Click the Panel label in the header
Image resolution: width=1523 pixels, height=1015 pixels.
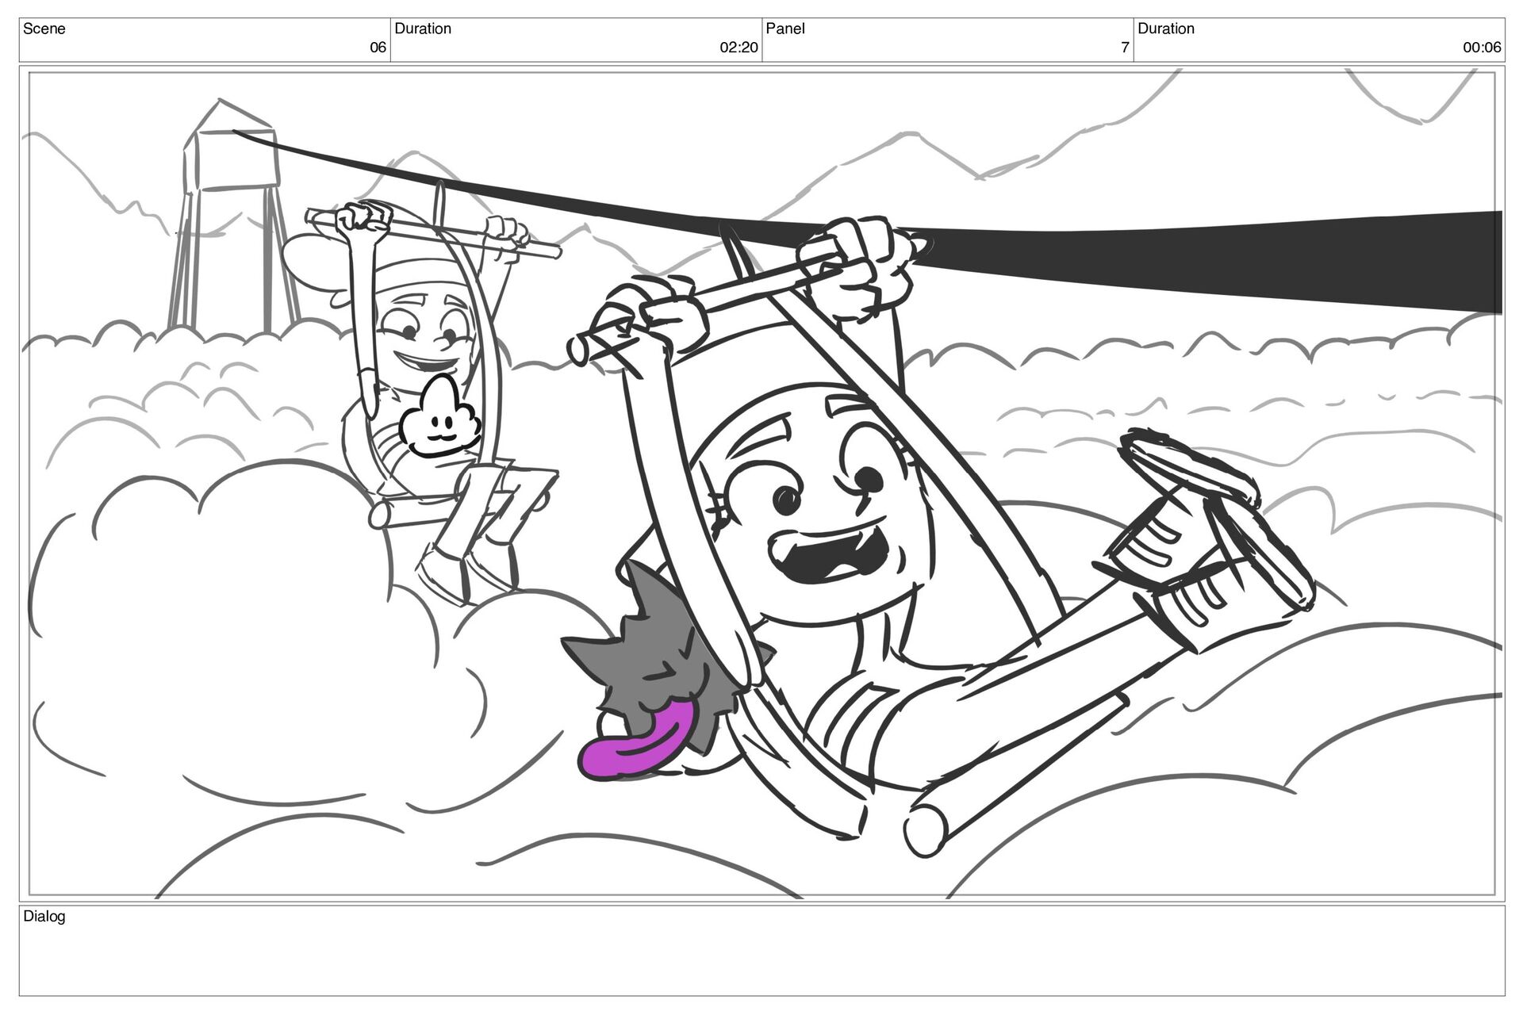(x=785, y=29)
